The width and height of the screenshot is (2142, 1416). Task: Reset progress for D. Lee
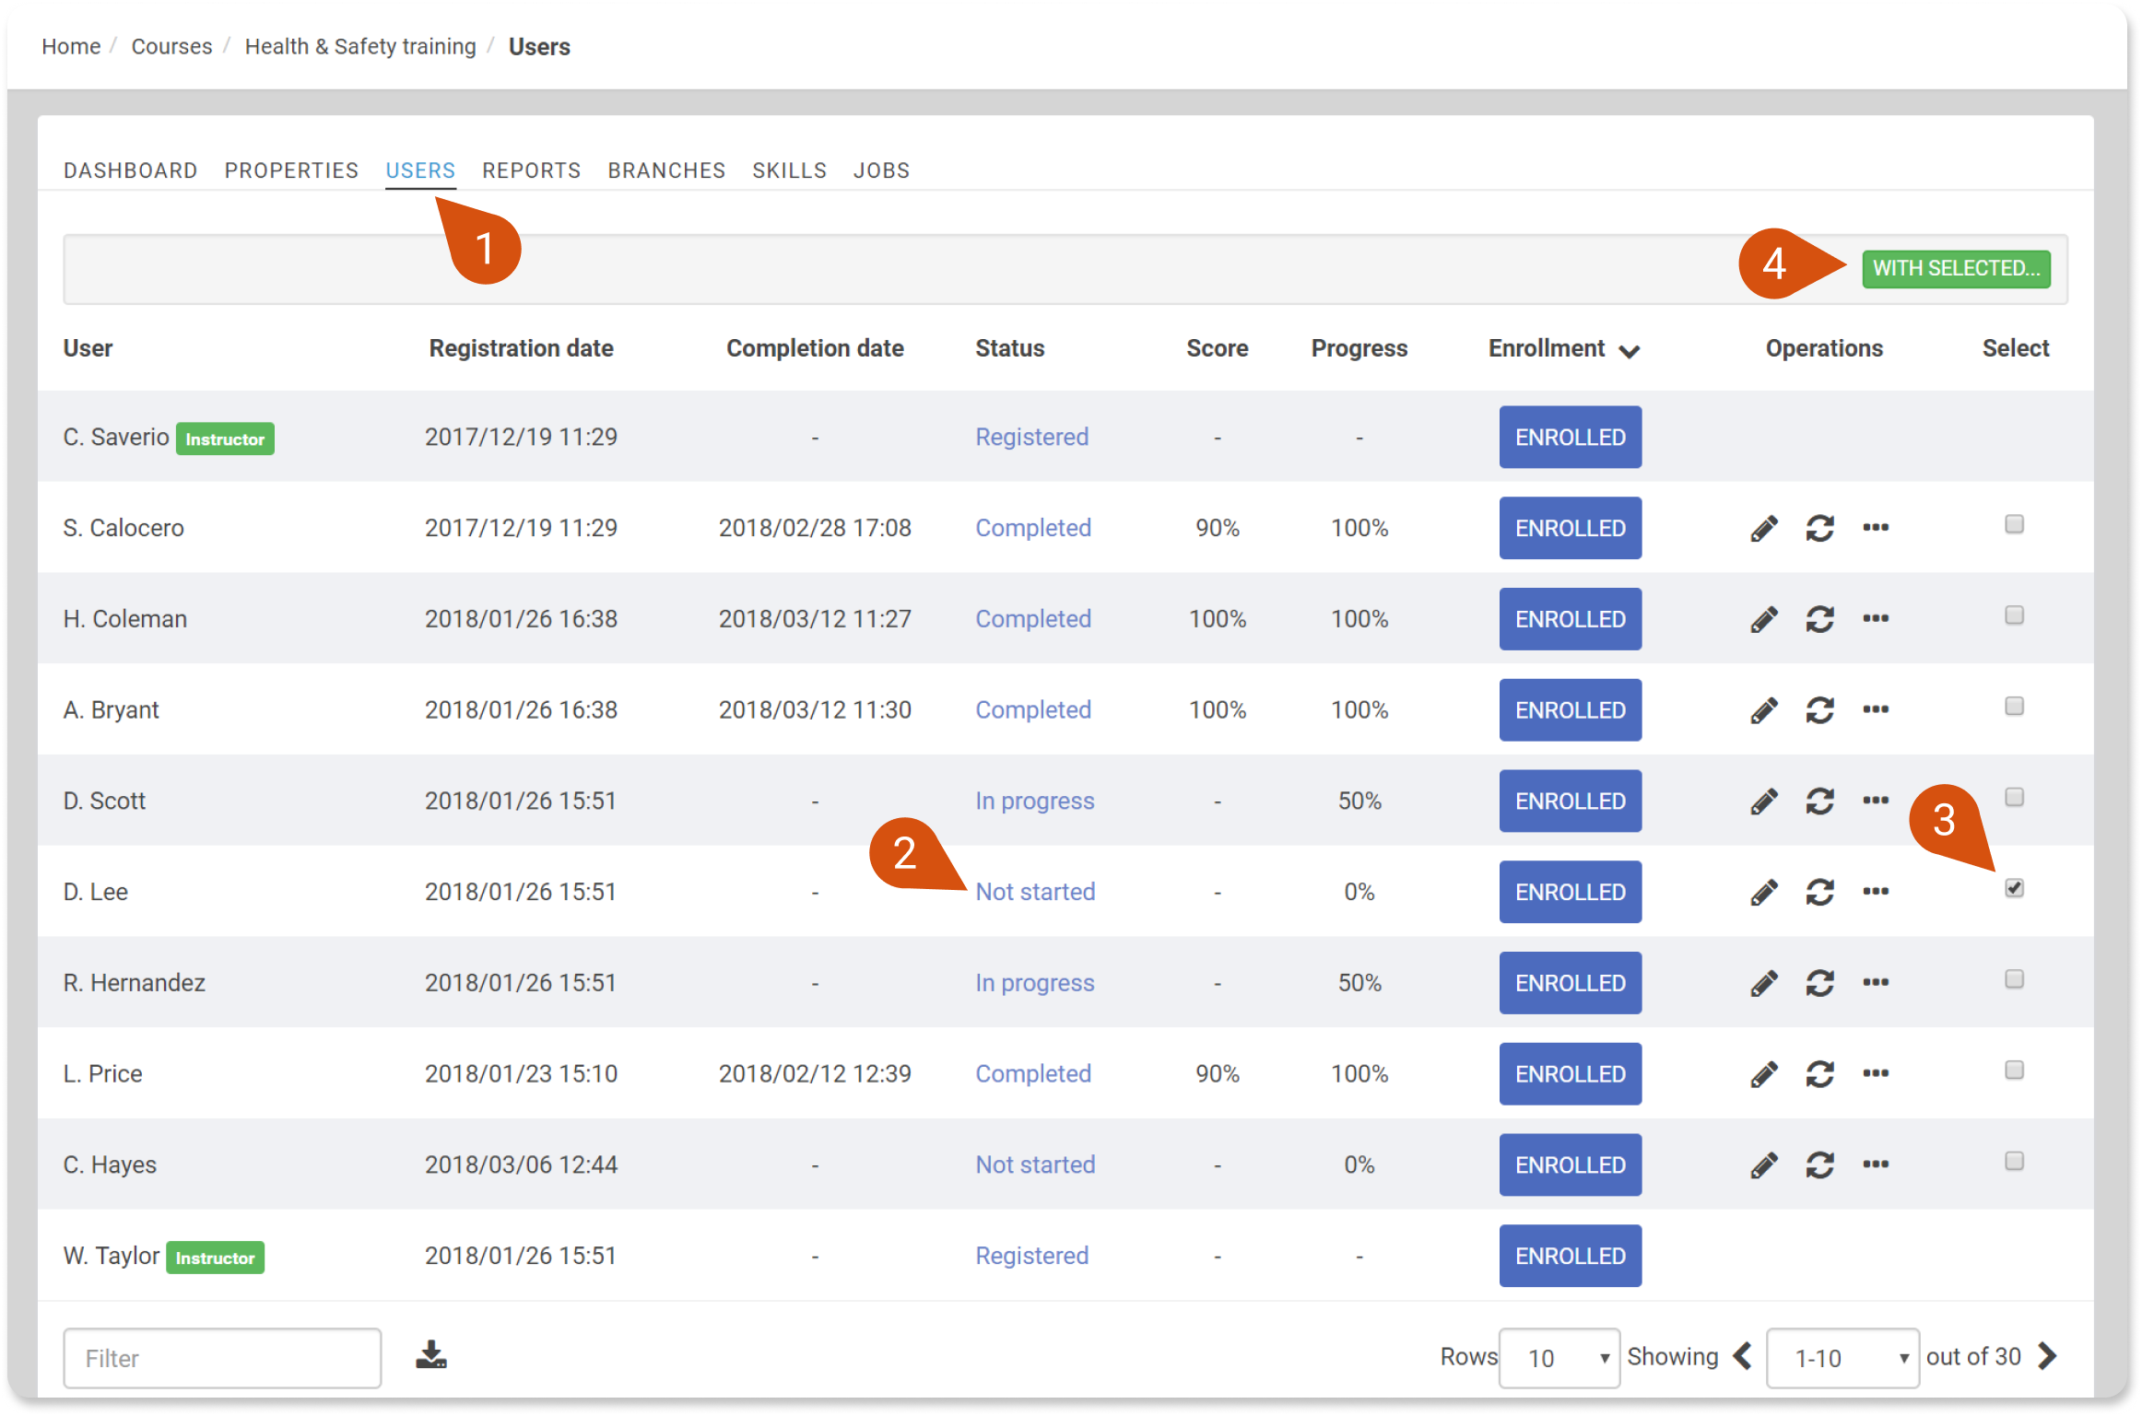[x=1819, y=893]
